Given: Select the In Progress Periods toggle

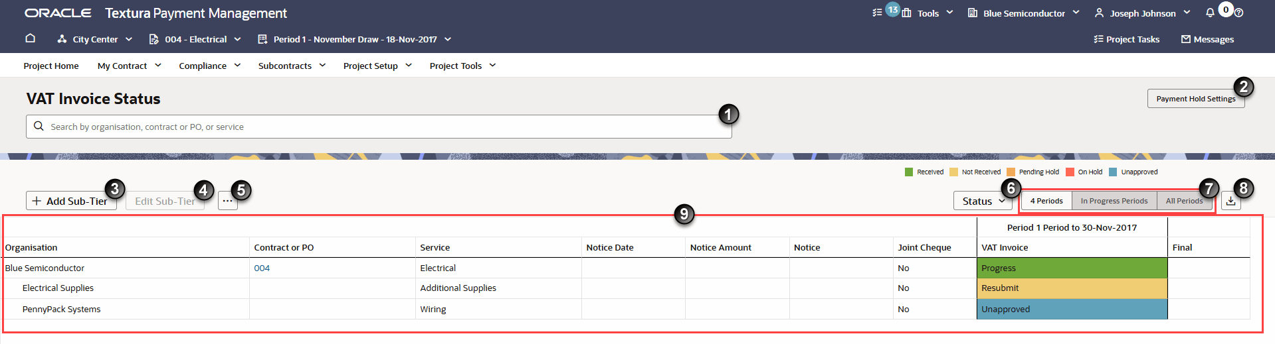Looking at the screenshot, I should (1114, 201).
